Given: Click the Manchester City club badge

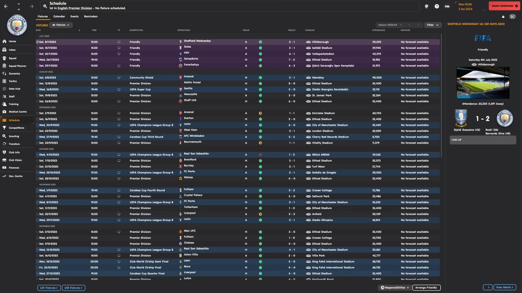Looking at the screenshot, I should tap(17, 25).
